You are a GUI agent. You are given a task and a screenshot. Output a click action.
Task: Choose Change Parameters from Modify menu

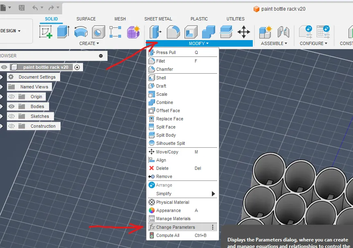click(182, 227)
